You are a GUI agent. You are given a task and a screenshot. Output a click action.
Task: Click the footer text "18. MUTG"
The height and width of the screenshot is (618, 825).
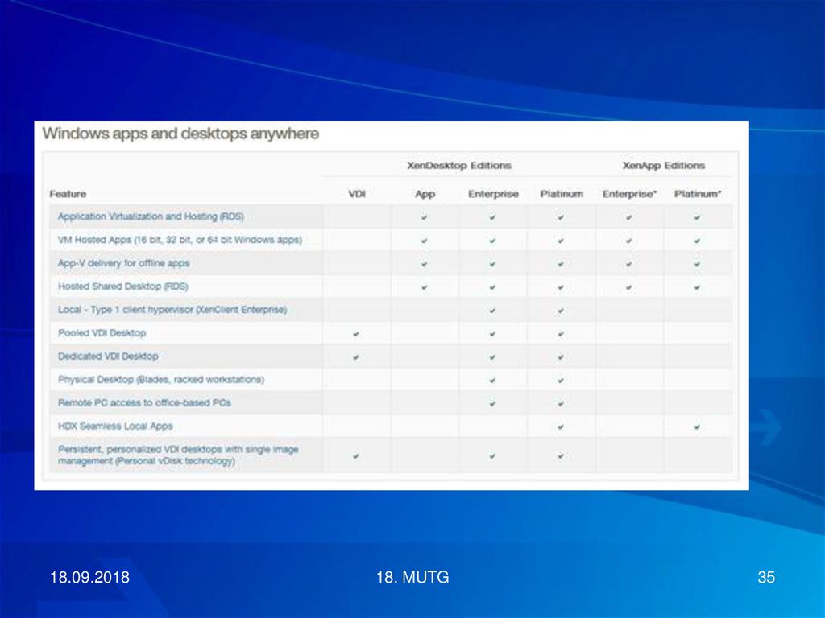412,577
